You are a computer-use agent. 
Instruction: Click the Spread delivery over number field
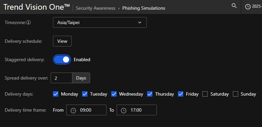click(x=62, y=78)
